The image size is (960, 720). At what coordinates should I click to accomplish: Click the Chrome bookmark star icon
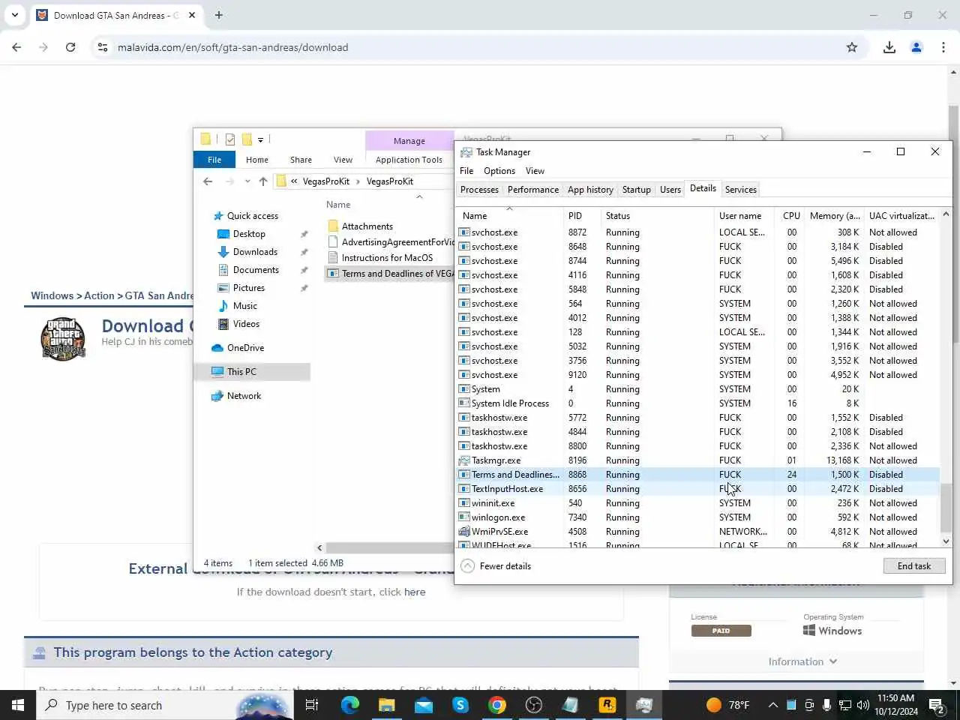pos(852,47)
